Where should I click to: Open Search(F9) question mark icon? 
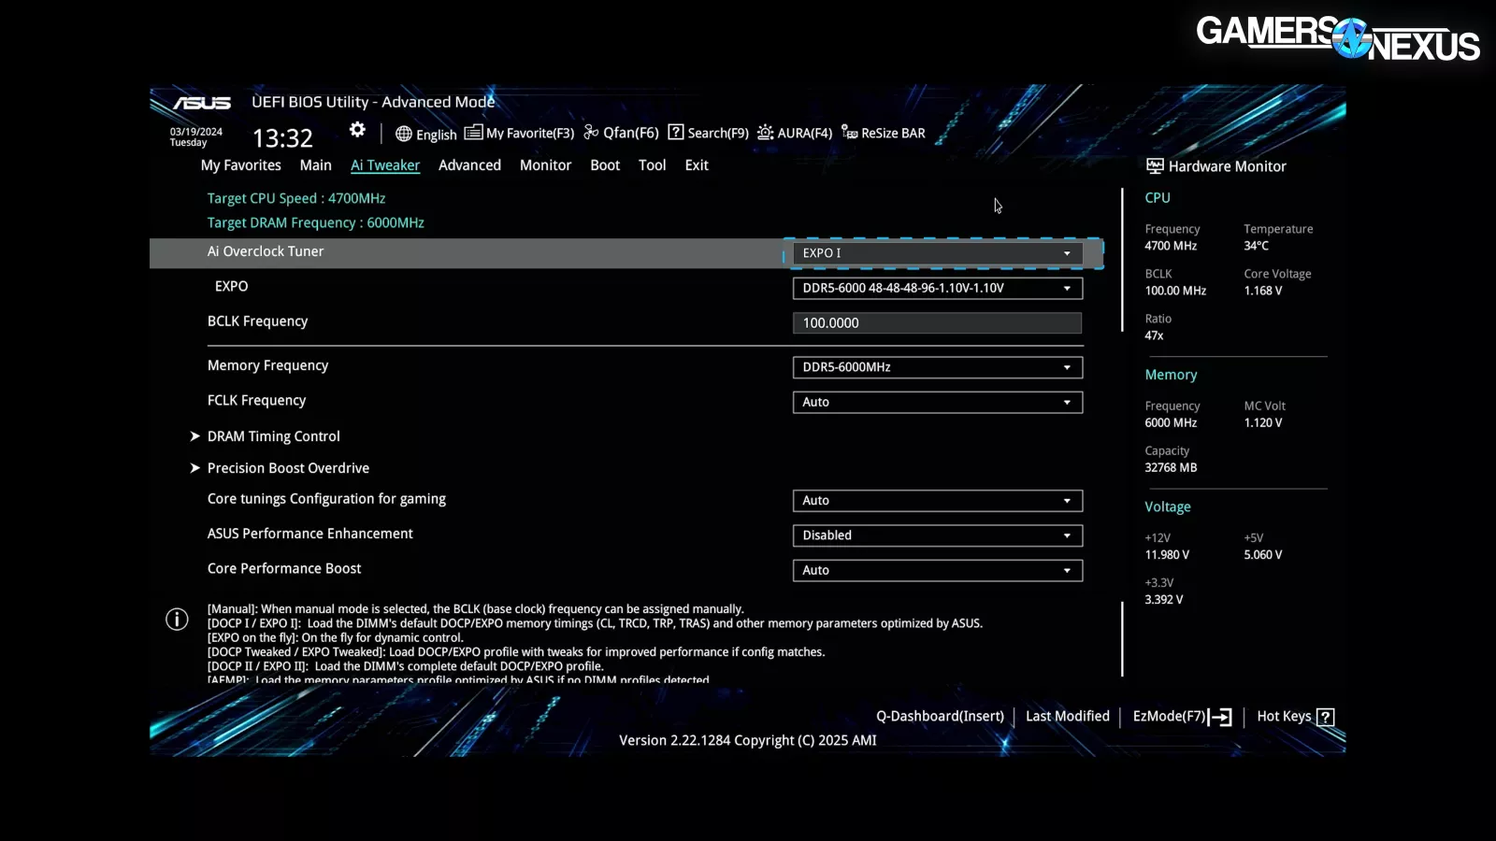coord(676,132)
